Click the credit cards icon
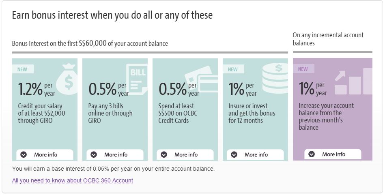385x195 pixels. click(x=201, y=79)
